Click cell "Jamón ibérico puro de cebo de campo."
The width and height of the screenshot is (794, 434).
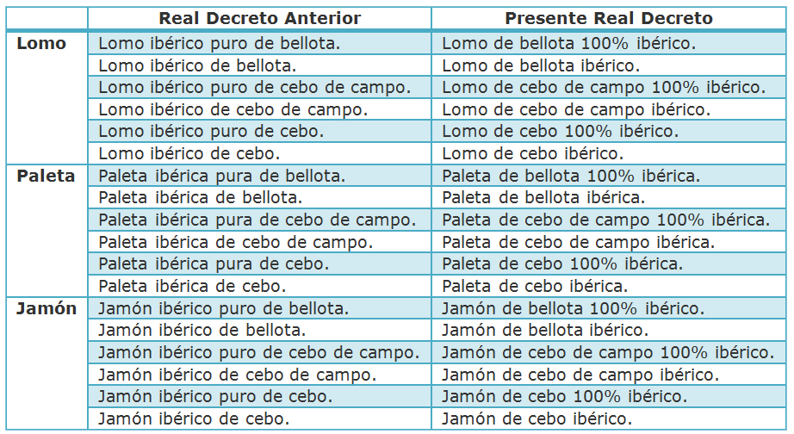[x=259, y=352]
